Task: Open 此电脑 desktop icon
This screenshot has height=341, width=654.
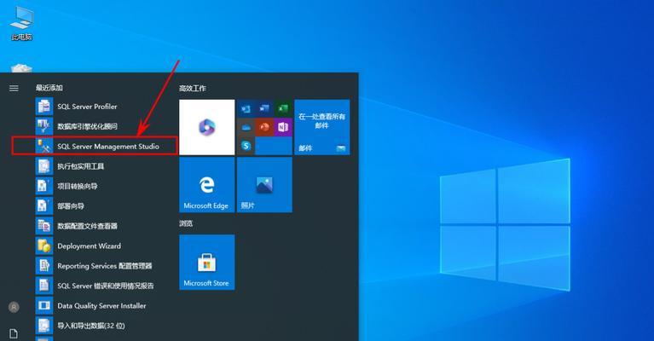Action: (x=22, y=23)
